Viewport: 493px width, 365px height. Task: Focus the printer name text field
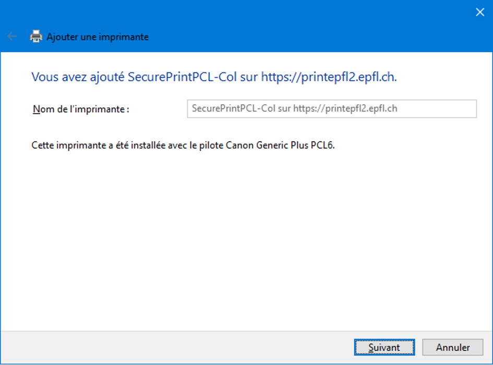point(438,108)
